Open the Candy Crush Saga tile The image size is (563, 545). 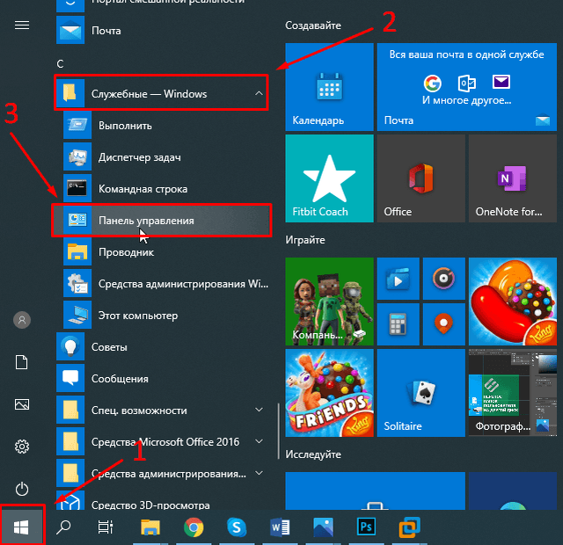(x=513, y=302)
